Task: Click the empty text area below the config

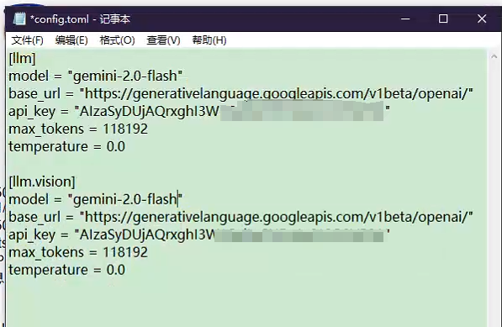Action: 246,303
